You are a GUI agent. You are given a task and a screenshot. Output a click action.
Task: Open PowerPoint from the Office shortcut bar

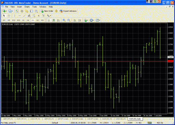[159, 1]
